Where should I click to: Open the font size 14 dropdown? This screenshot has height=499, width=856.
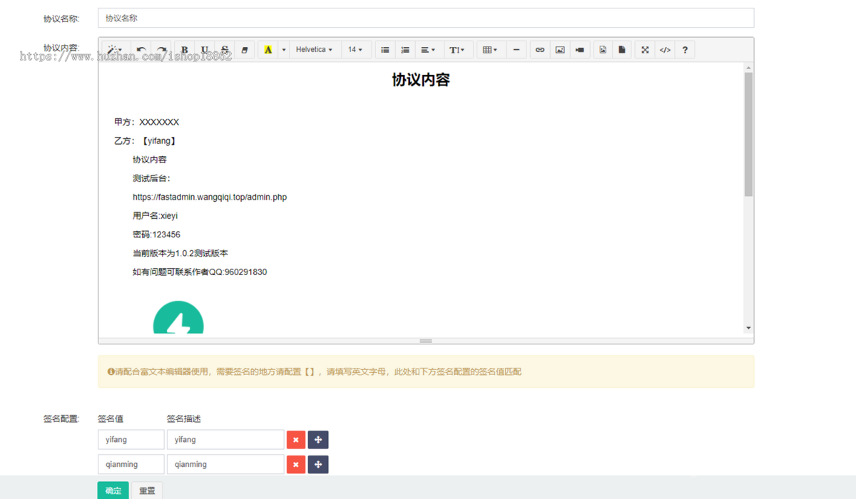click(356, 49)
